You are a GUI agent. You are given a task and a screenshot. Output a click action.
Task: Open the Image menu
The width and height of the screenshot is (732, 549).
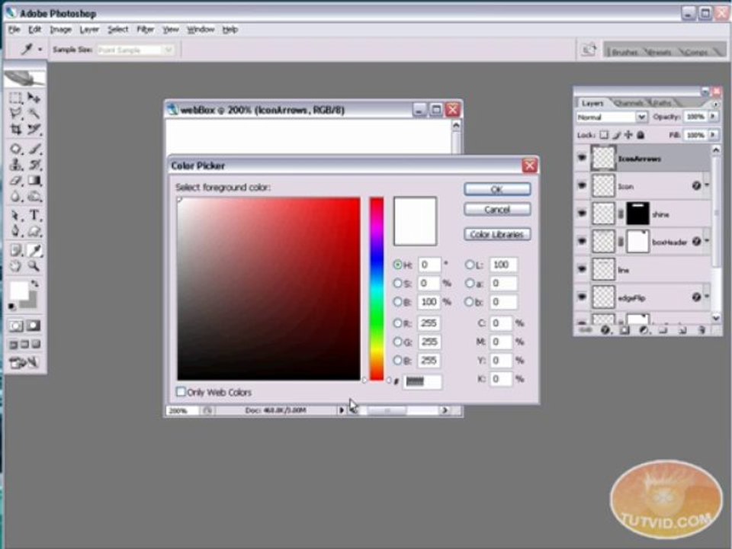point(61,30)
